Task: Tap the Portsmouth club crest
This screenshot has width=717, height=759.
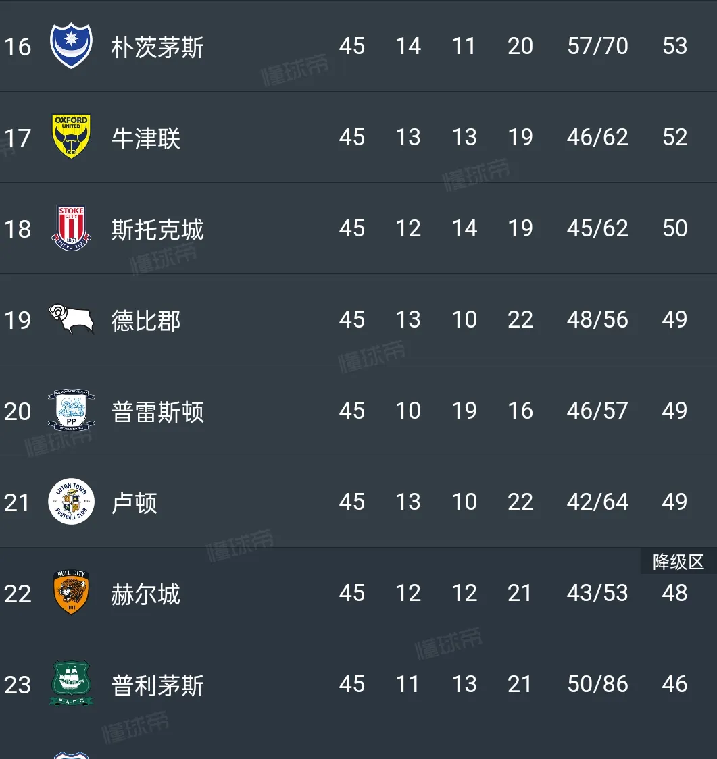Action: pos(71,46)
